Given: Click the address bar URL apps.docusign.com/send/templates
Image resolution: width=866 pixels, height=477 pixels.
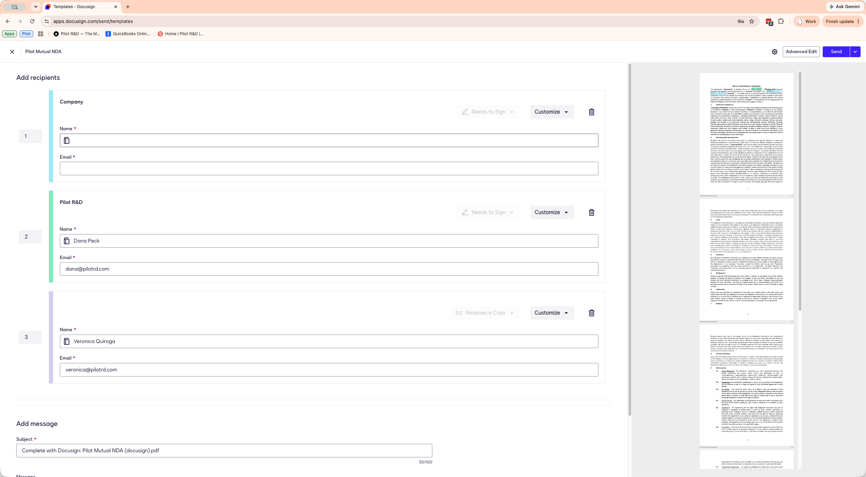Looking at the screenshot, I should click(93, 21).
